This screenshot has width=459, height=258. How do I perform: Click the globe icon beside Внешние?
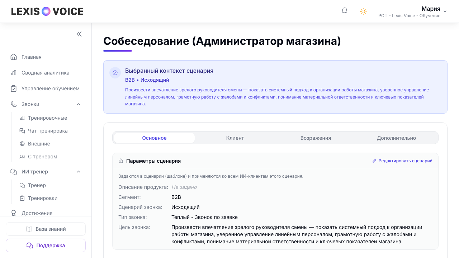(22, 144)
